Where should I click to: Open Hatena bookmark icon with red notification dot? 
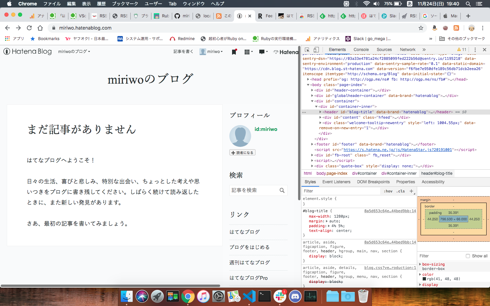click(234, 52)
